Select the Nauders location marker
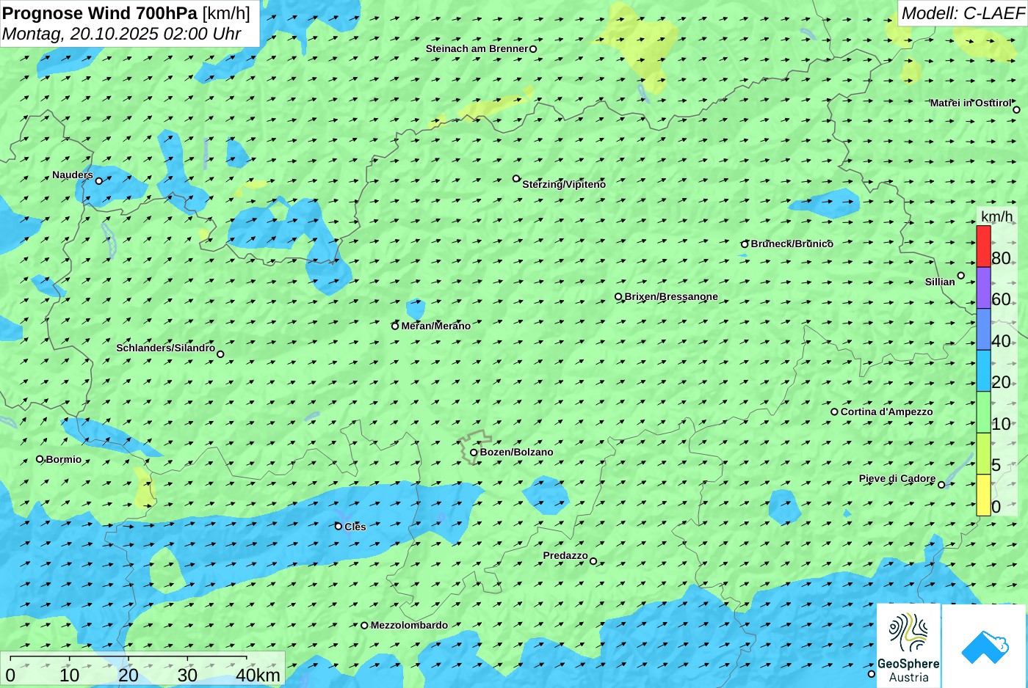This screenshot has height=688, width=1028. [99, 180]
